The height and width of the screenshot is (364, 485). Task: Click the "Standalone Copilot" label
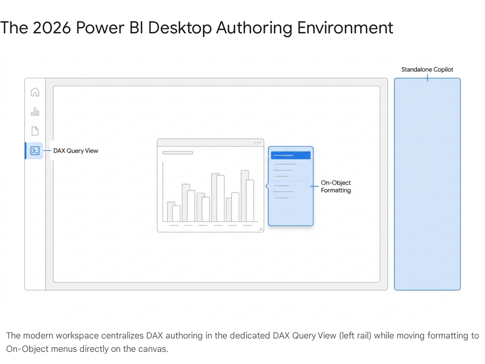click(427, 69)
